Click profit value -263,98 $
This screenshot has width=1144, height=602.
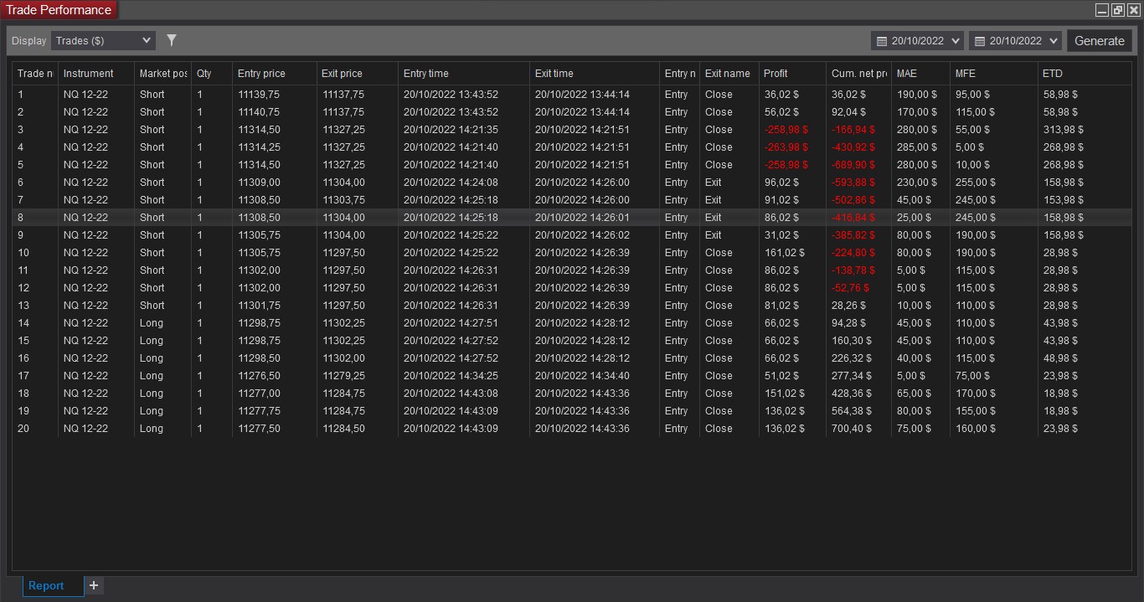pyautogui.click(x=785, y=147)
